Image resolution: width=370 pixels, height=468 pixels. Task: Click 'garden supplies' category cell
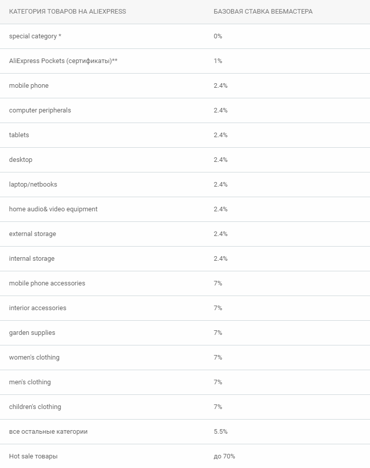coord(32,333)
